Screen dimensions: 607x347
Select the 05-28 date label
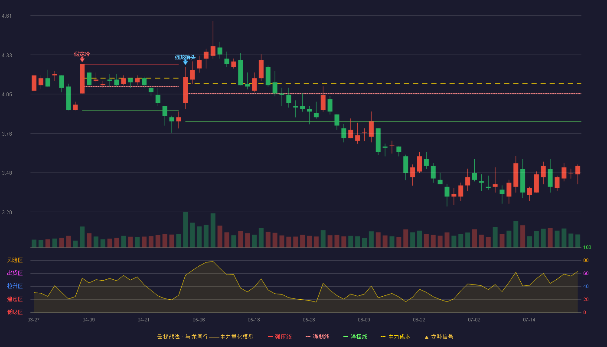(309, 320)
